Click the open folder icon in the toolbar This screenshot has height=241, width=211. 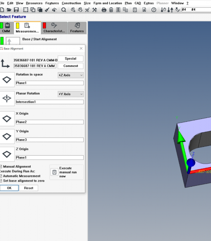(9, 10)
